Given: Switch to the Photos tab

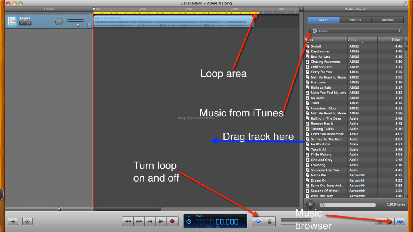Looking at the screenshot, I should point(355,20).
